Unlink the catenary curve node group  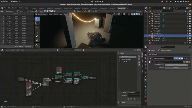click(x=189, y=62)
